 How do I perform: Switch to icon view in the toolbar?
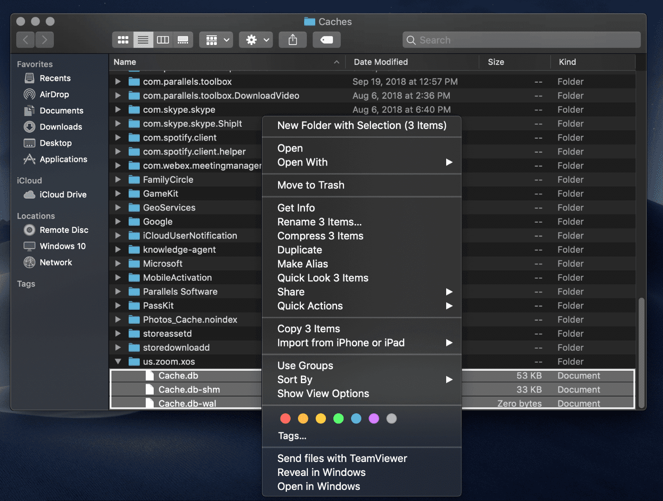coord(123,40)
